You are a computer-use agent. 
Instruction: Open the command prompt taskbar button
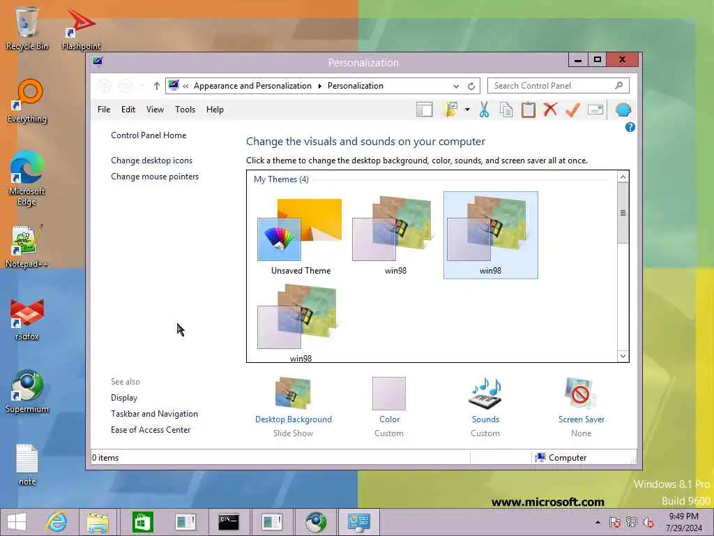coord(229,522)
